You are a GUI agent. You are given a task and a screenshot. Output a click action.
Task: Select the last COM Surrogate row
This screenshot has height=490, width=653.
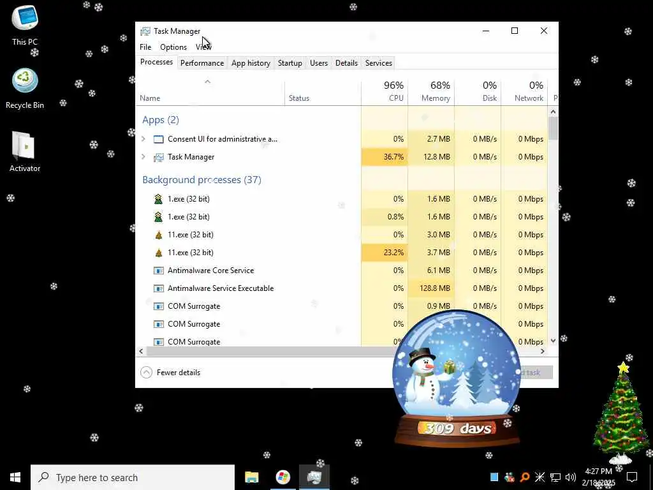(342, 341)
